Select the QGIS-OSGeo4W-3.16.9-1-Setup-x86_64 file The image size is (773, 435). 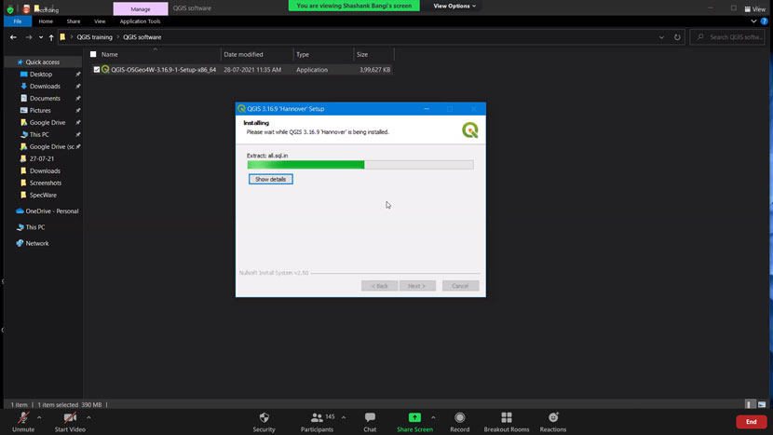point(163,70)
